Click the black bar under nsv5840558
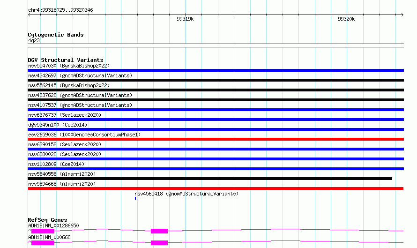Image resolution: width=417 pixels, height=248 pixels. [210, 179]
